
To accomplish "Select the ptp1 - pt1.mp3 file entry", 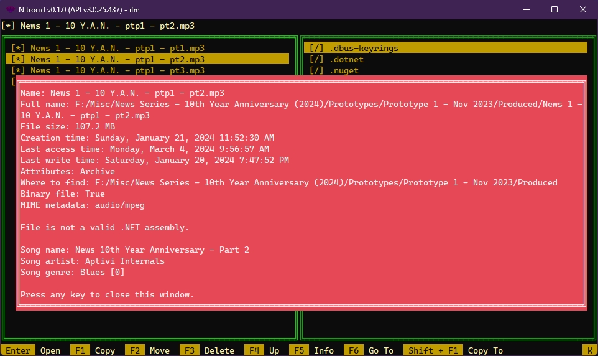I will click(117, 48).
